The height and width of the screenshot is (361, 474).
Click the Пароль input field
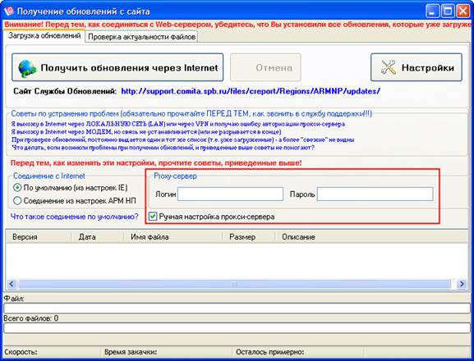(x=375, y=194)
